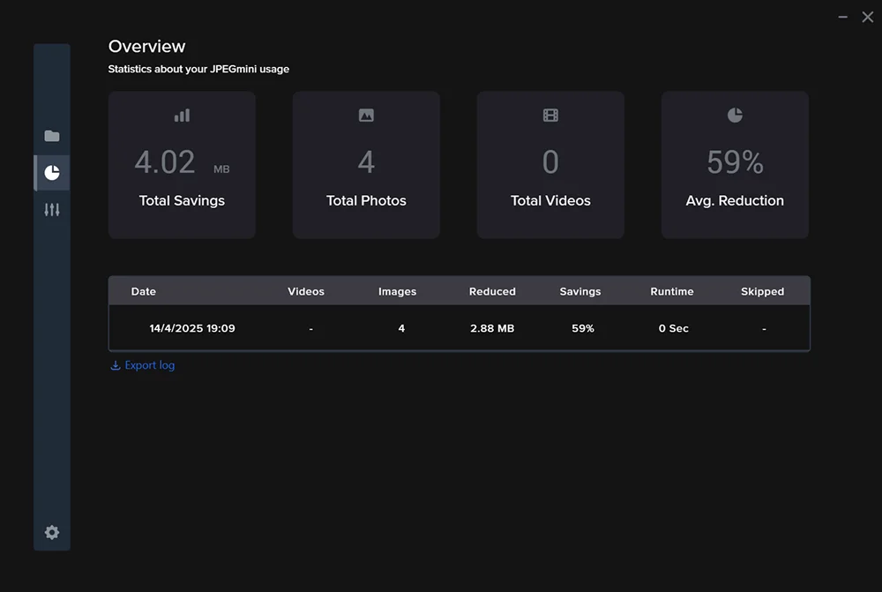Click the Reduced column header
The width and height of the screenshot is (882, 592).
tap(492, 291)
